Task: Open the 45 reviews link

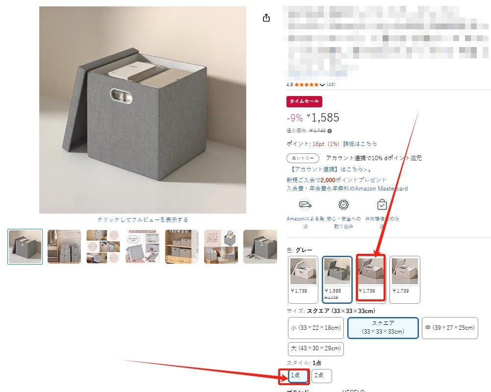Action: coord(331,84)
